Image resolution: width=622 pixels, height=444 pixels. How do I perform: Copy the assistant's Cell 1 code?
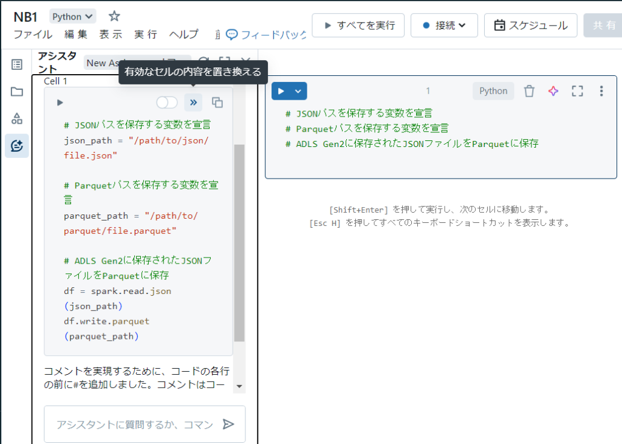pyautogui.click(x=217, y=103)
